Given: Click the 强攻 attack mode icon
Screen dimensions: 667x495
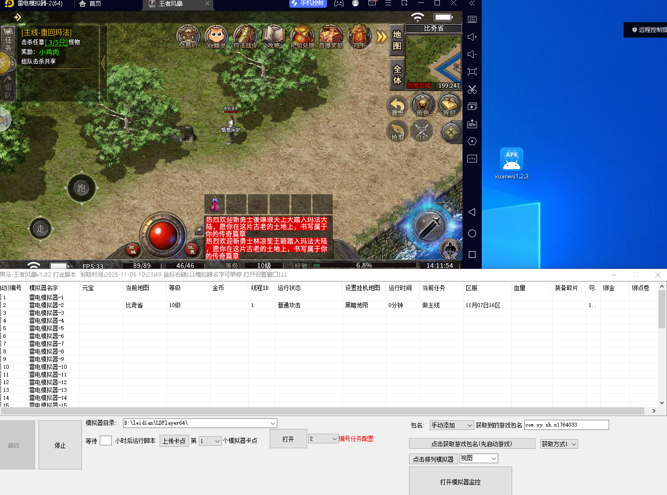Looking at the screenshot, I should point(450,249).
